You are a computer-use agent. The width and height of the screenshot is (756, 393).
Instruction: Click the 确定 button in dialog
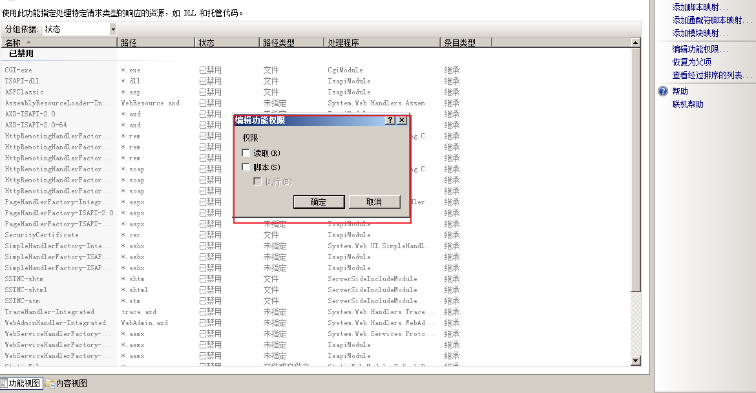[319, 202]
